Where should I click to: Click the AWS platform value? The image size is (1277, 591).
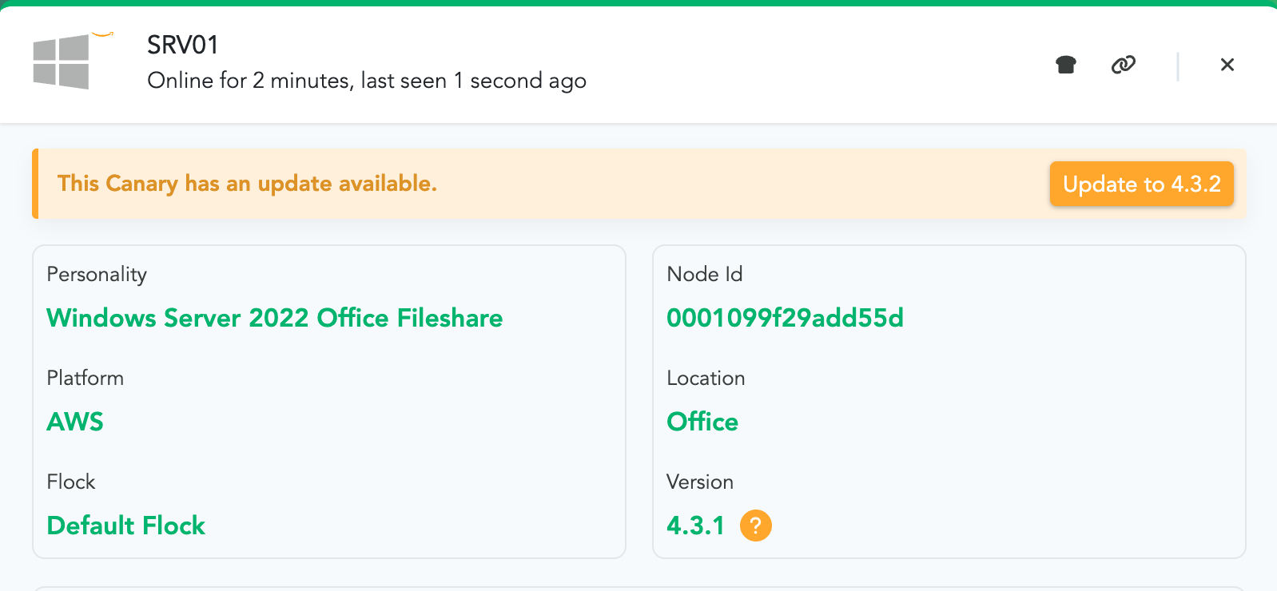point(75,422)
